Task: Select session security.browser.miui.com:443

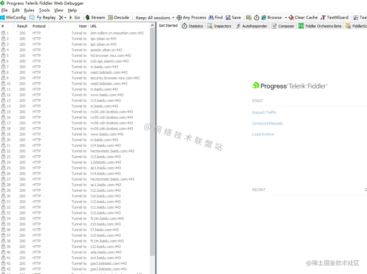Action: (x=75, y=78)
